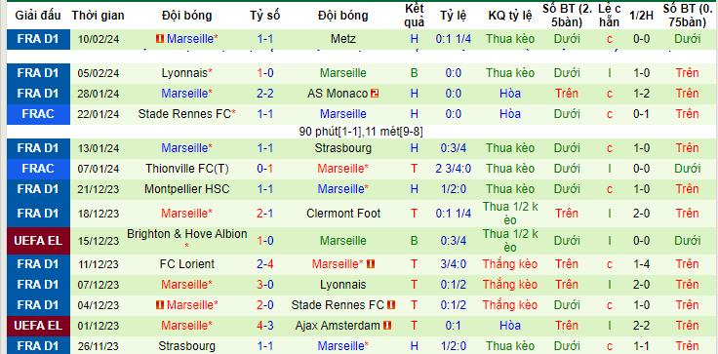Screen dimensions: 718x354
Task: Click the 3-0 score of Marseille vs Lyonnais
Action: [265, 285]
